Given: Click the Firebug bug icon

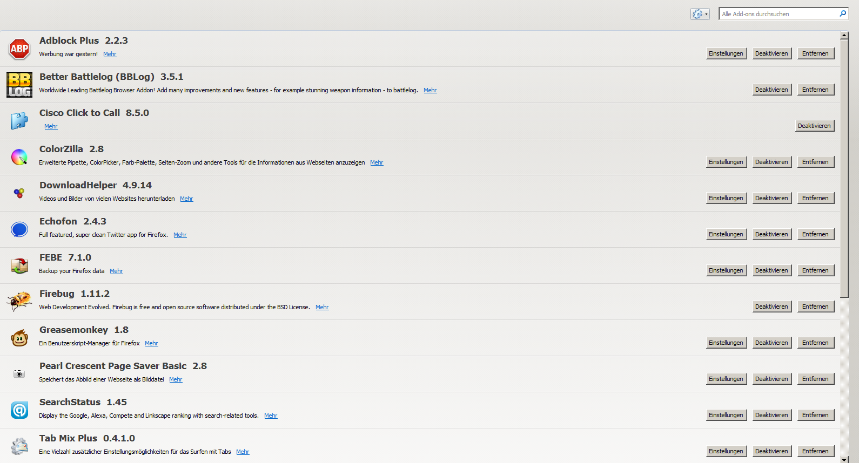Looking at the screenshot, I should pos(19,301).
